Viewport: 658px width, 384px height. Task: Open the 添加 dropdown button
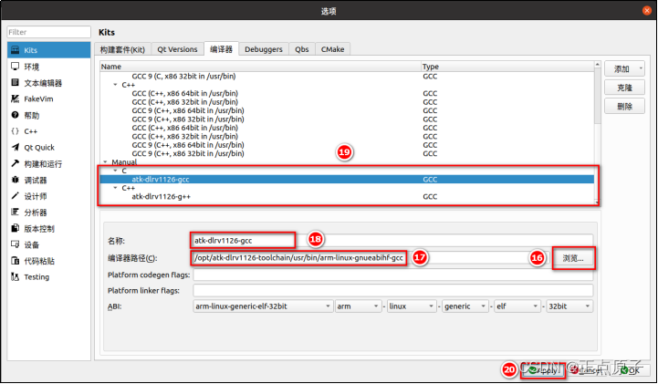624,68
